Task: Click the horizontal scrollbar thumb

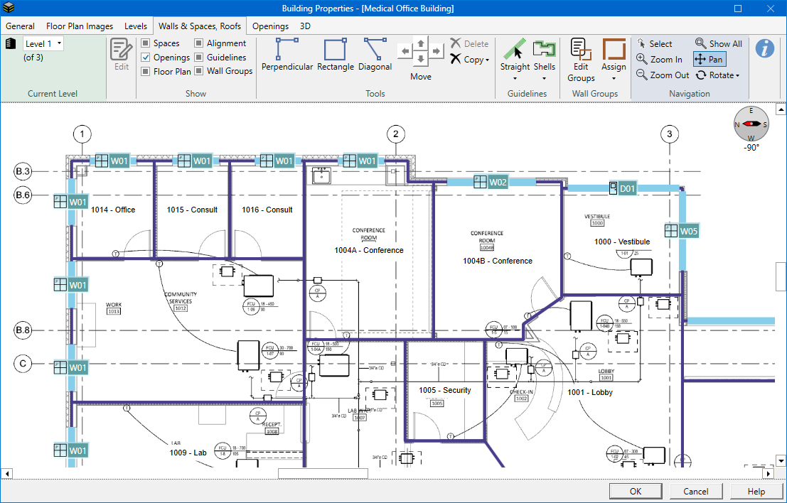Action: (x=323, y=473)
